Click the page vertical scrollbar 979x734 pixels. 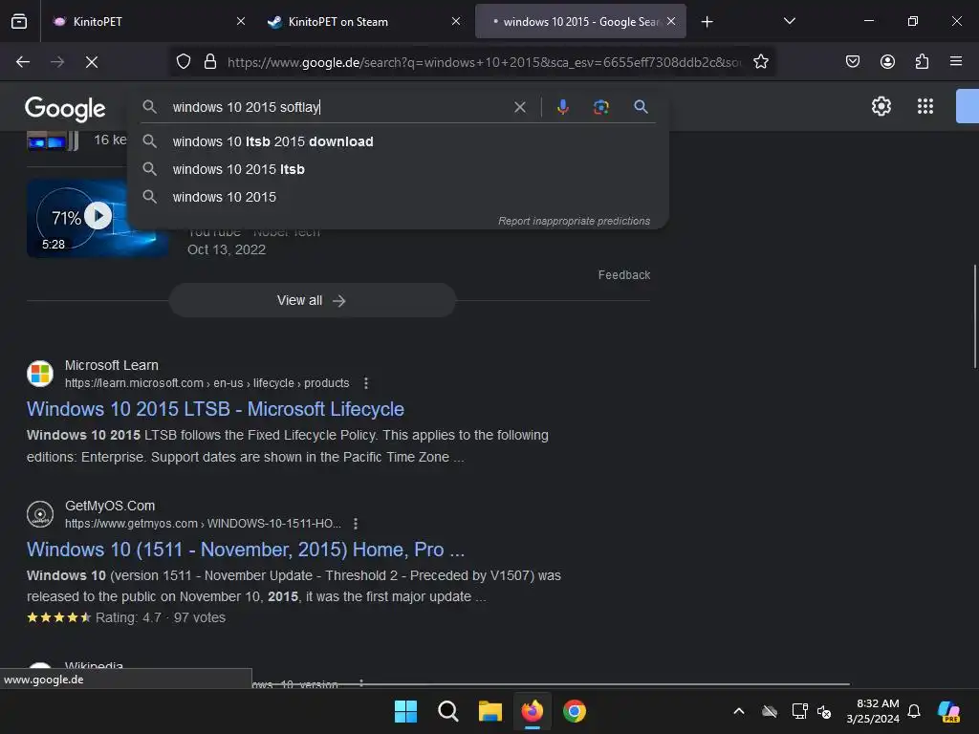click(974, 316)
